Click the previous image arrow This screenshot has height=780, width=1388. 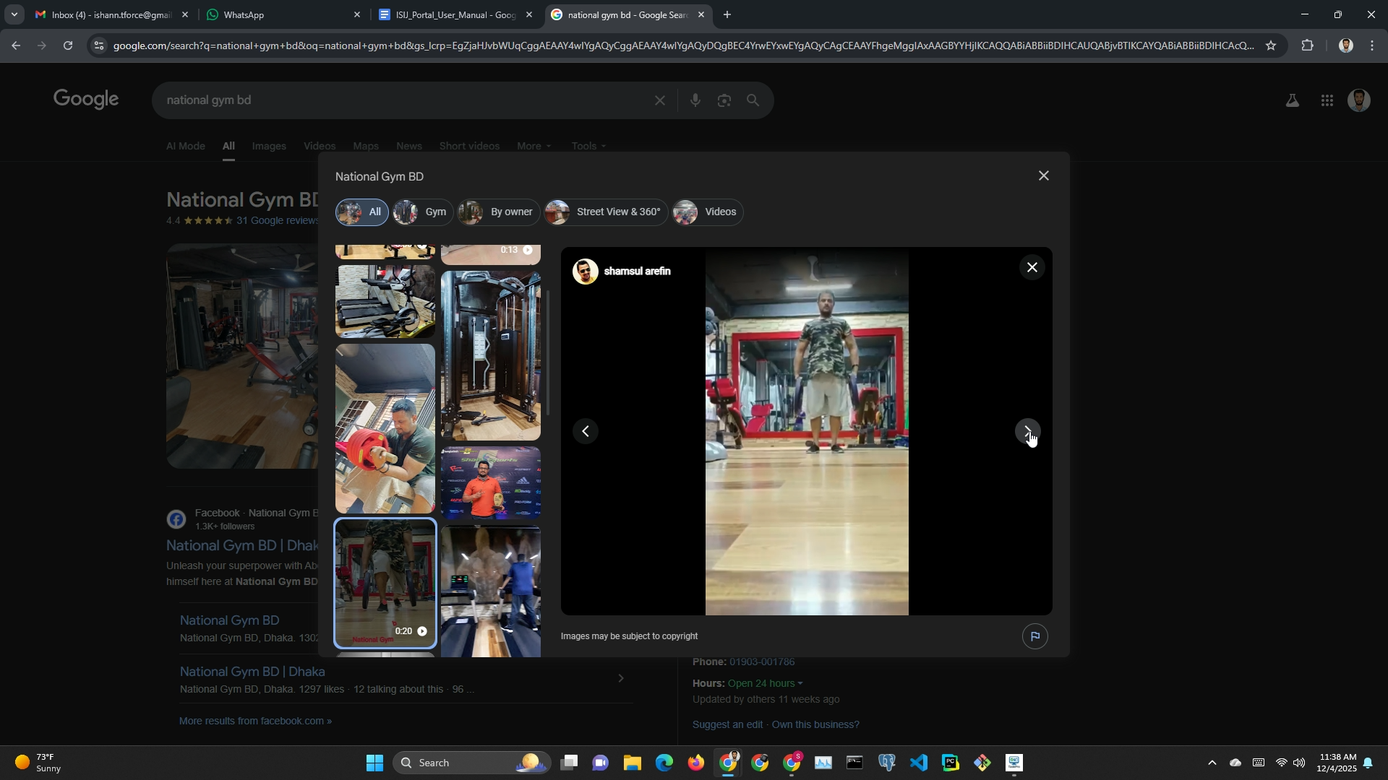coord(586,431)
